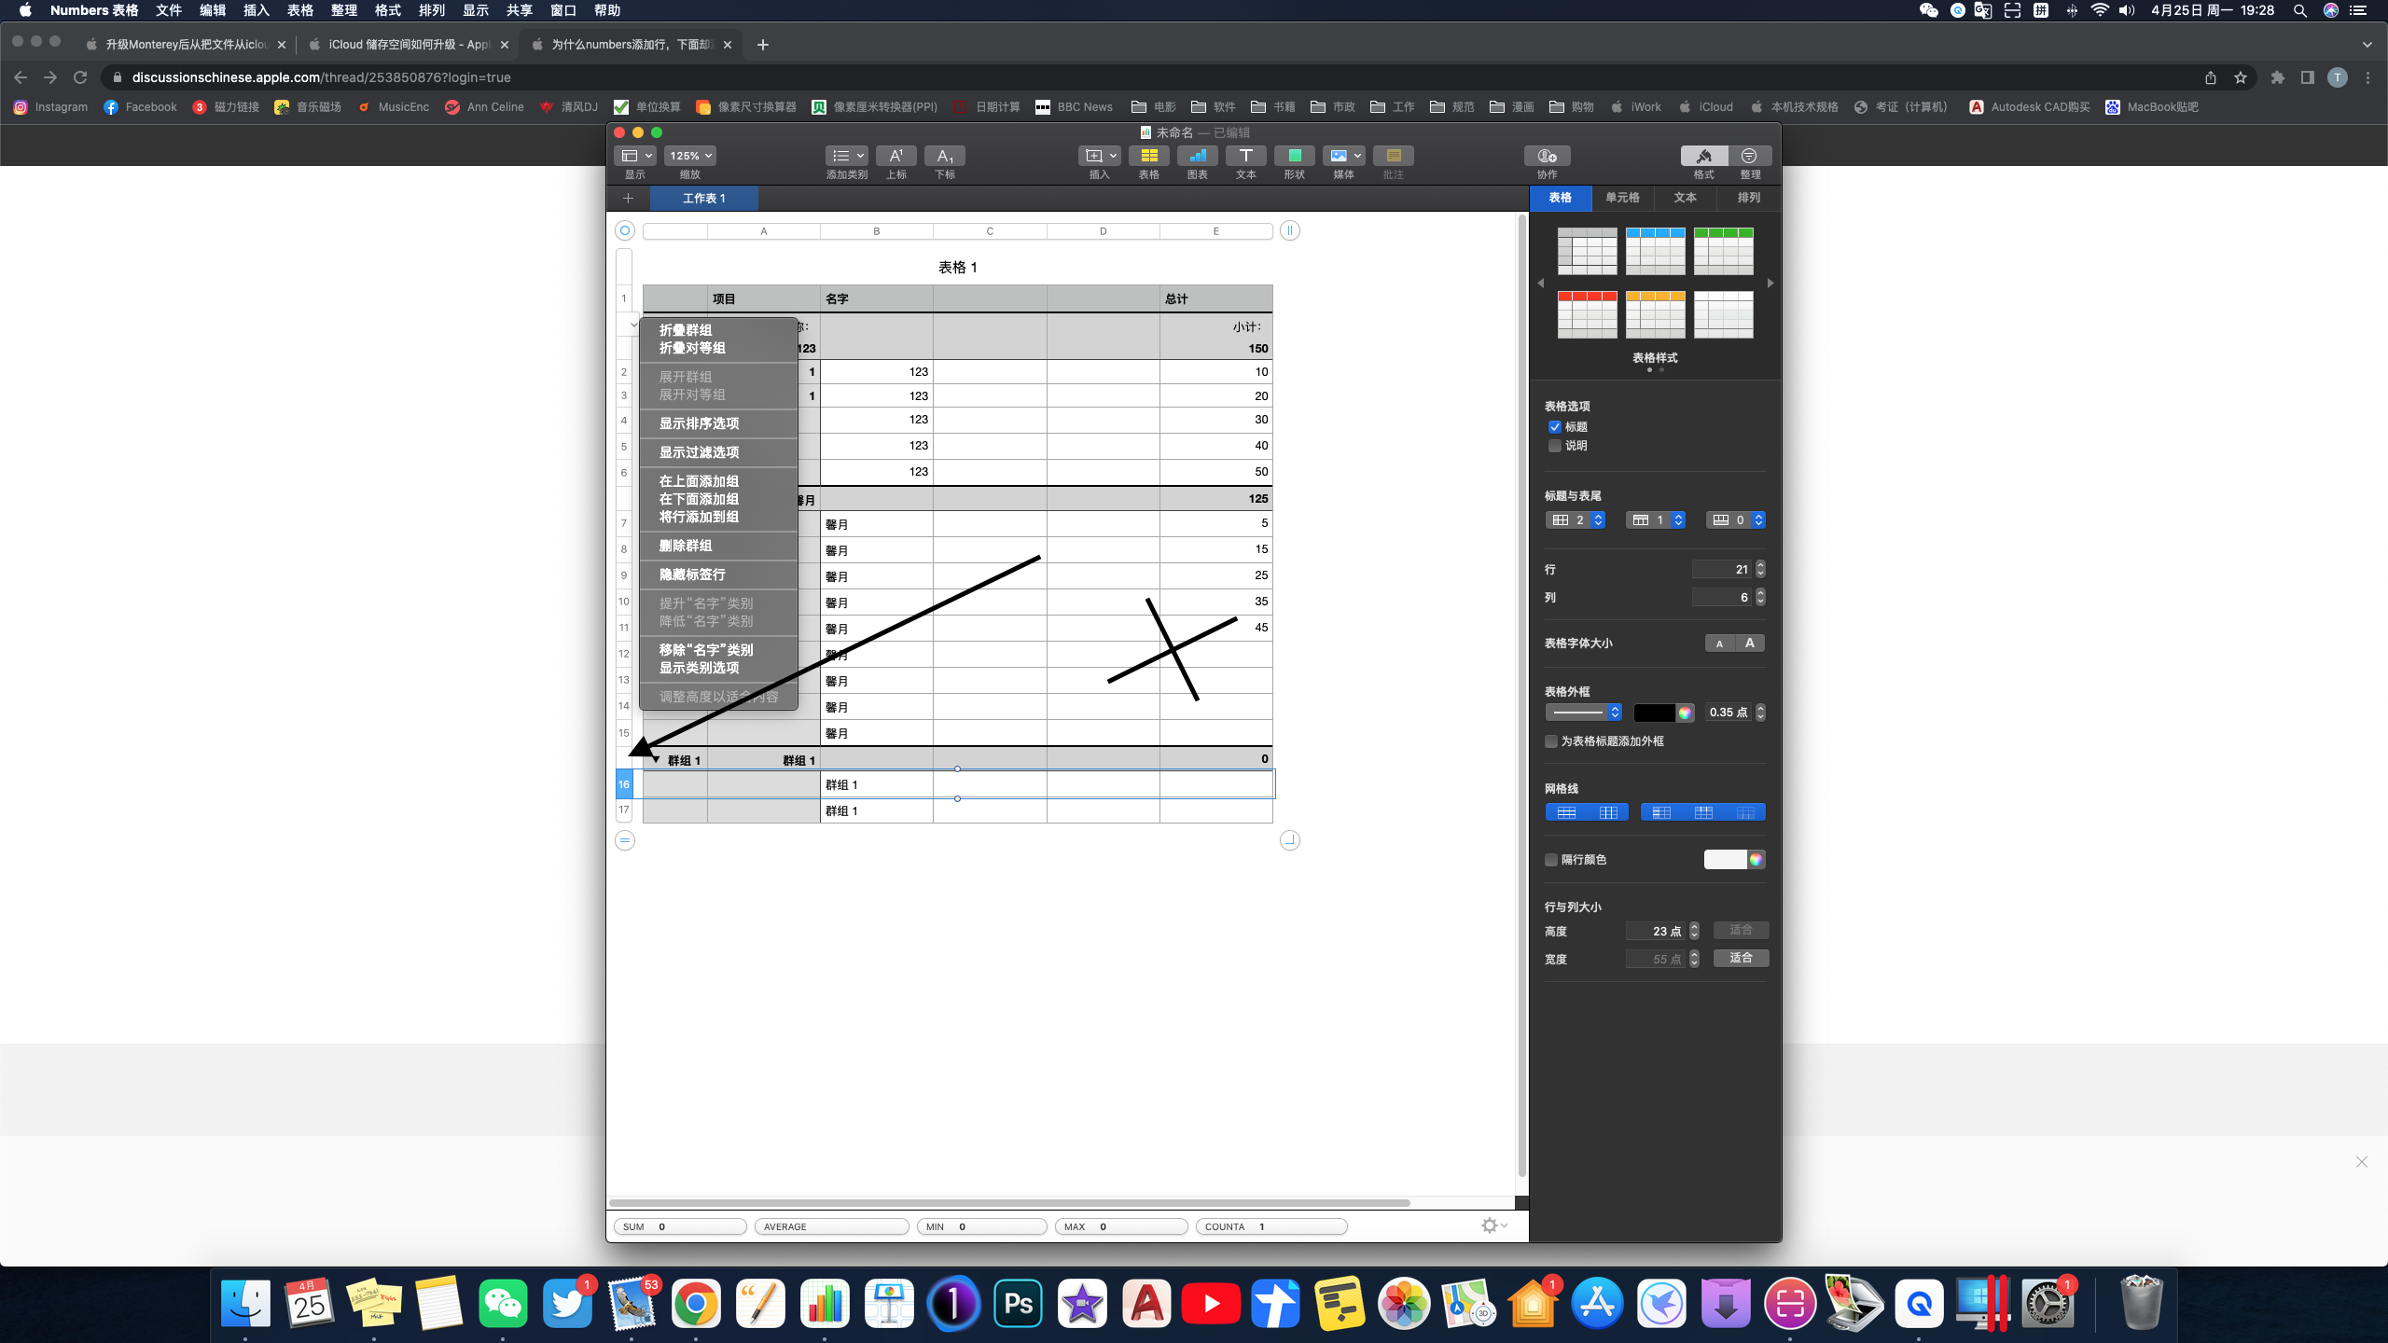Click the black table outline color swatch

click(1654, 713)
